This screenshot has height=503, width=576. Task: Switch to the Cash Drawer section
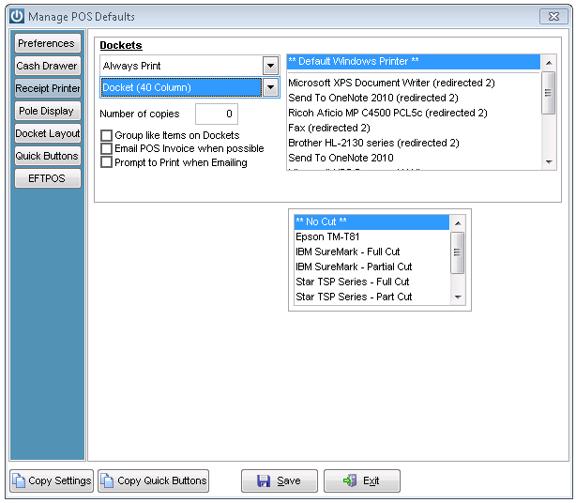pos(48,66)
